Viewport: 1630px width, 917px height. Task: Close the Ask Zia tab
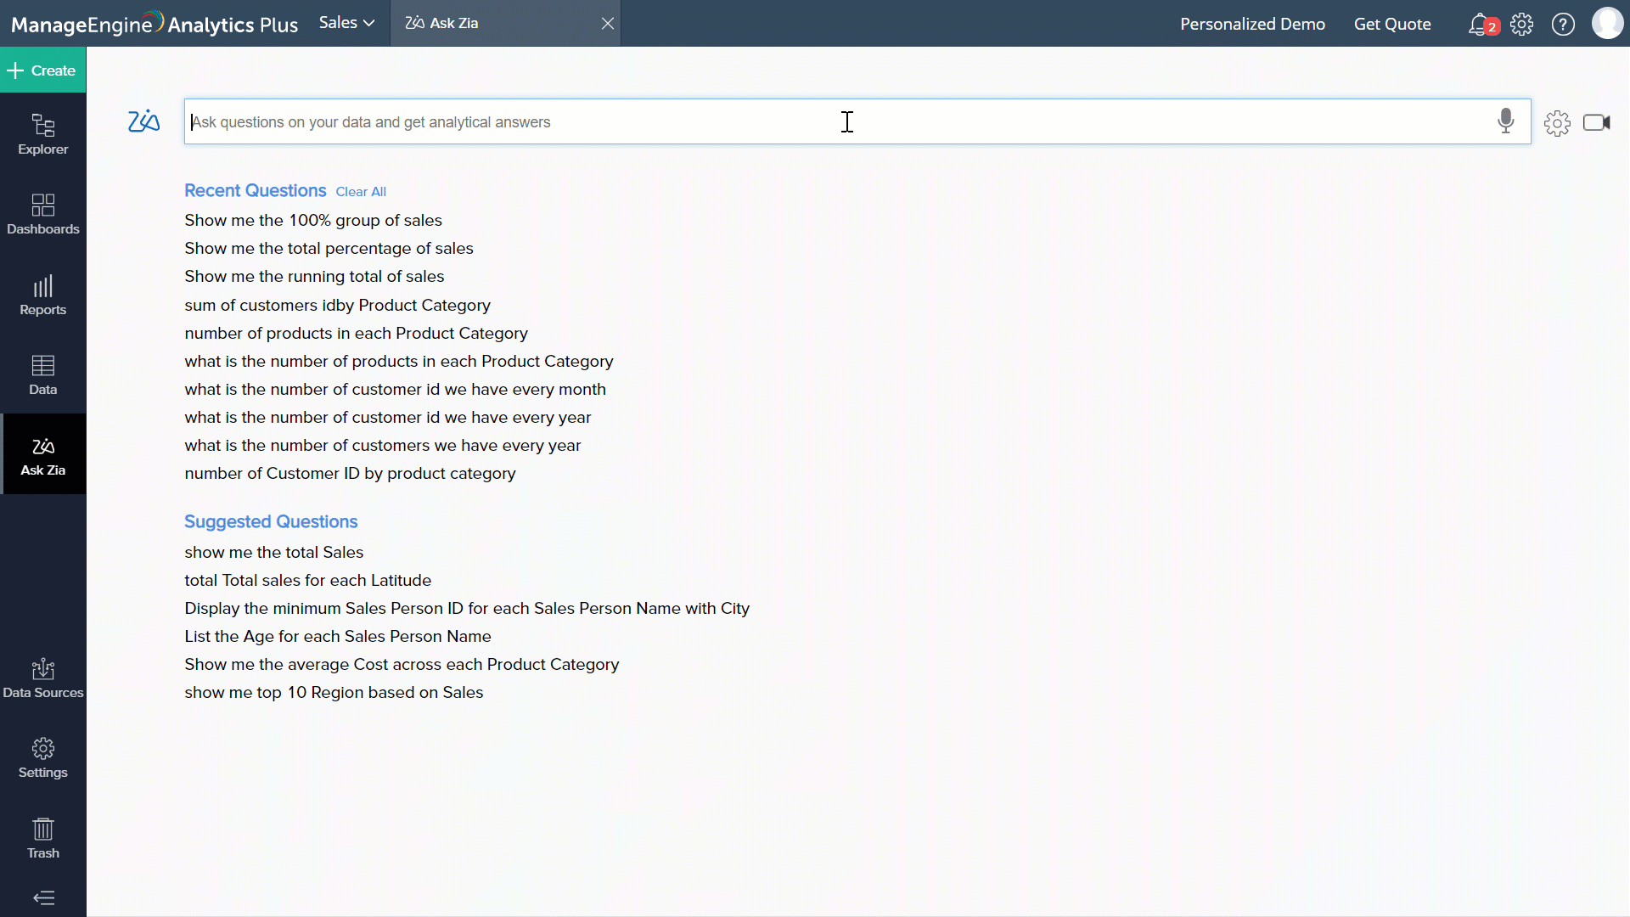[608, 23]
